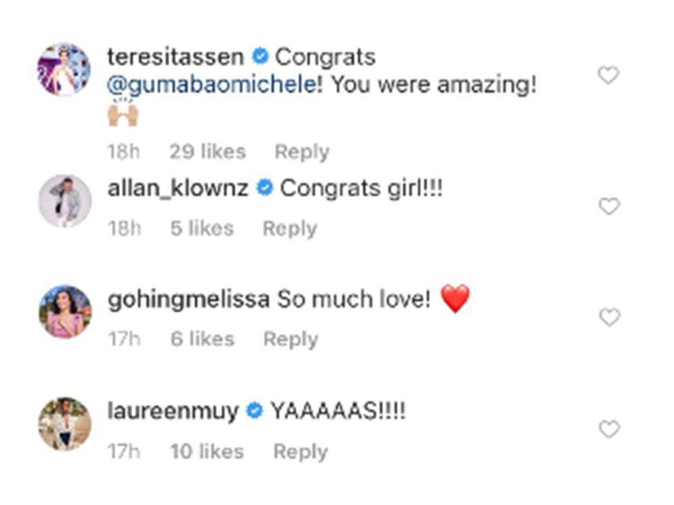Viewport: 674px width, 505px height.
Task: View the 29 likes list
Action: pyautogui.click(x=207, y=152)
